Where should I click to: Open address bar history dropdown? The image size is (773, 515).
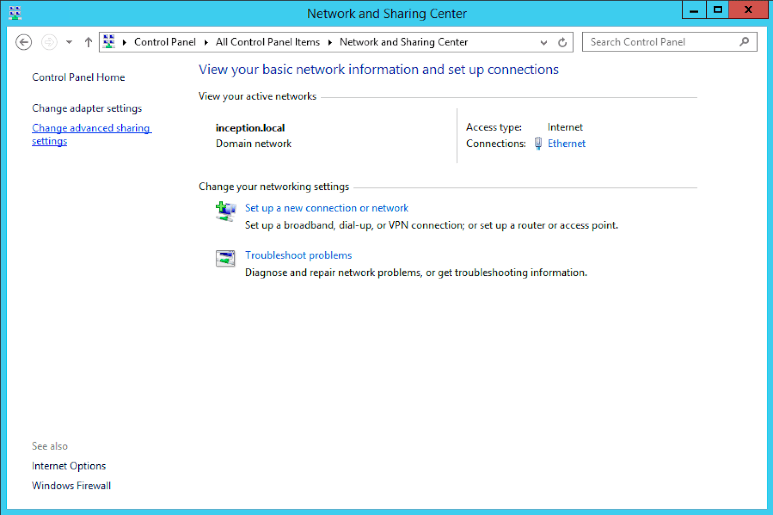pos(544,42)
